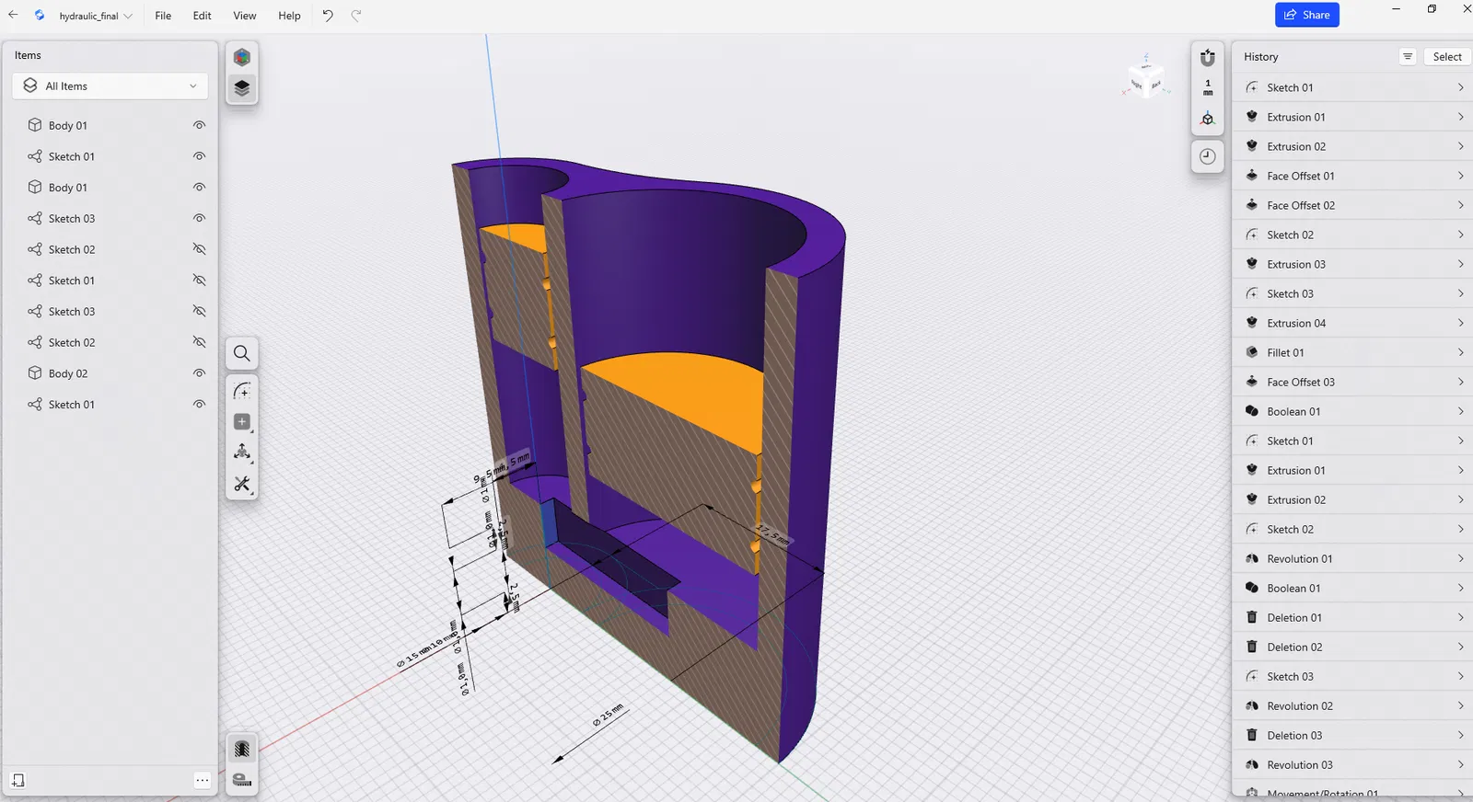The height and width of the screenshot is (802, 1473).
Task: Expand the Revolution 02 chevron
Action: [1461, 705]
